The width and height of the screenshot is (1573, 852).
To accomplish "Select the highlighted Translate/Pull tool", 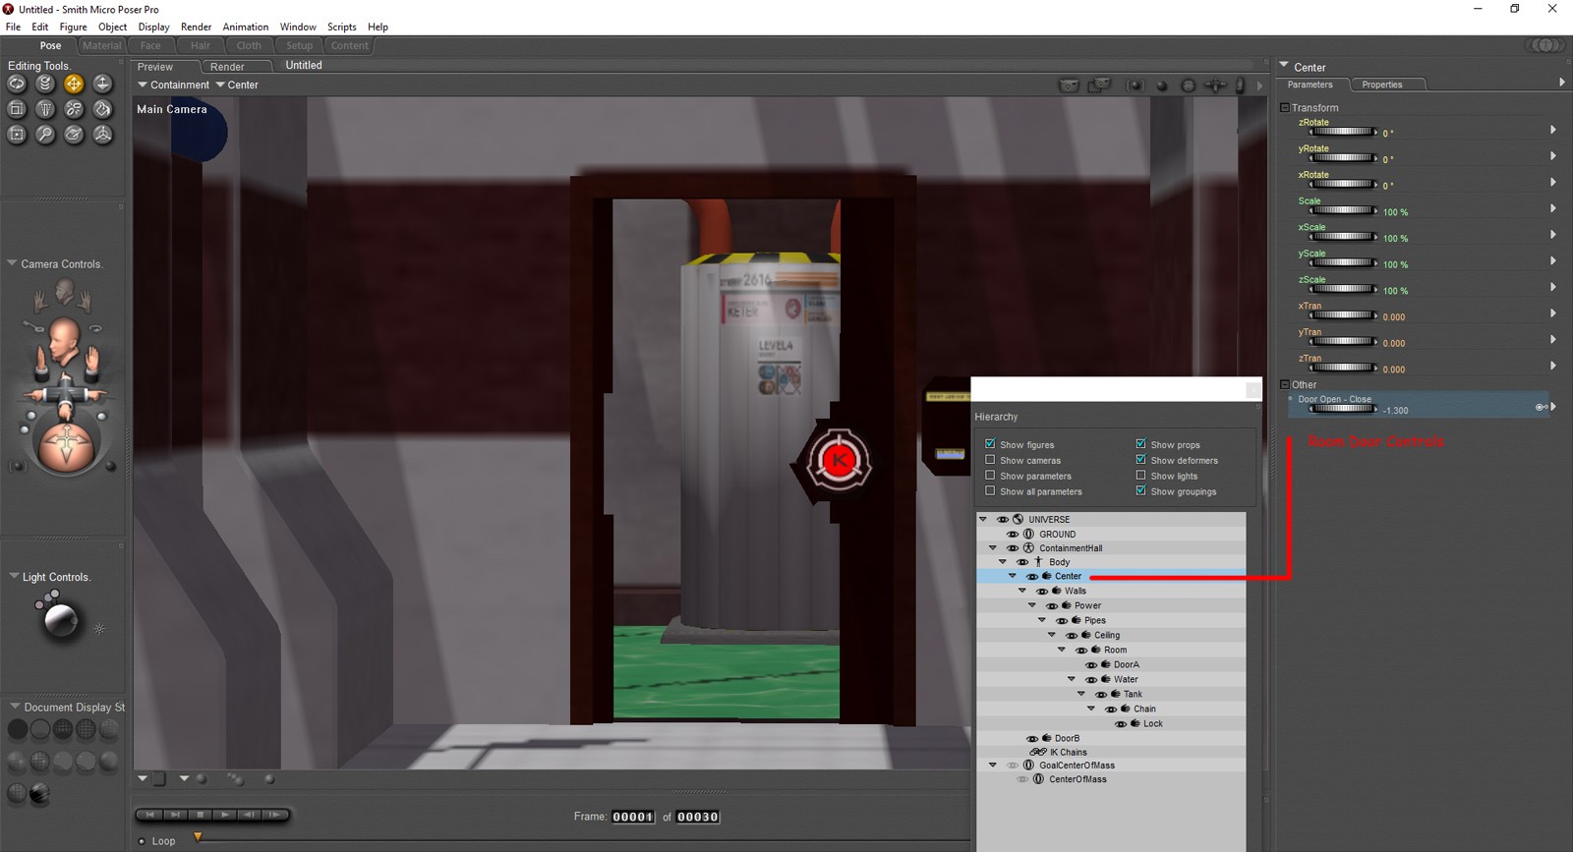I will (x=74, y=85).
